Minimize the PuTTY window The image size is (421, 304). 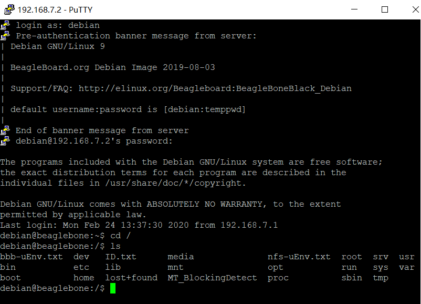360,9
